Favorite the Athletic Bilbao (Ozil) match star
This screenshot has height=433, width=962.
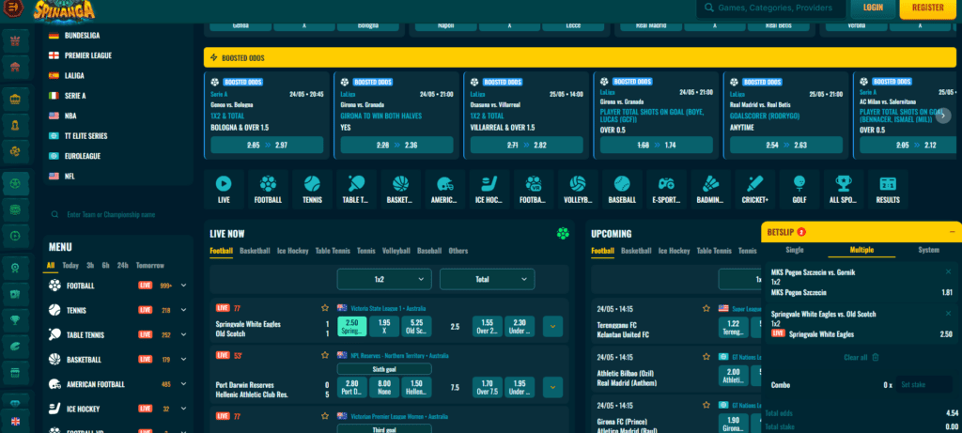706,356
